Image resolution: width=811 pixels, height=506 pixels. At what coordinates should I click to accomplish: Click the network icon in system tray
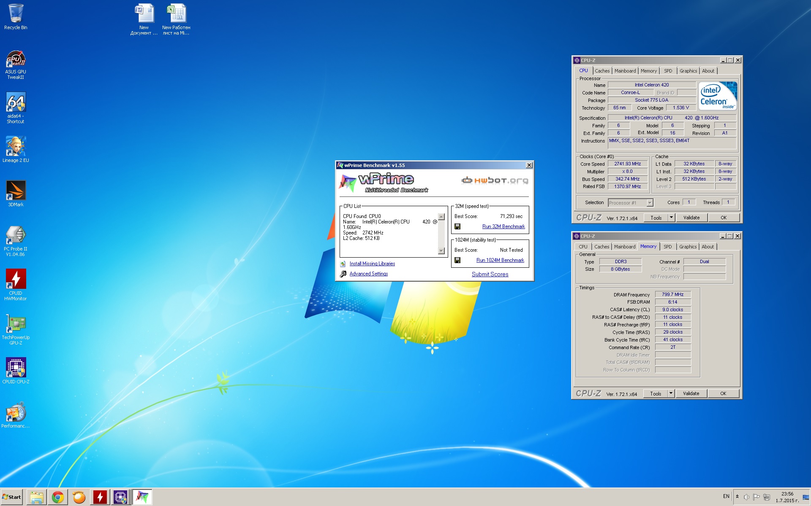click(x=767, y=497)
